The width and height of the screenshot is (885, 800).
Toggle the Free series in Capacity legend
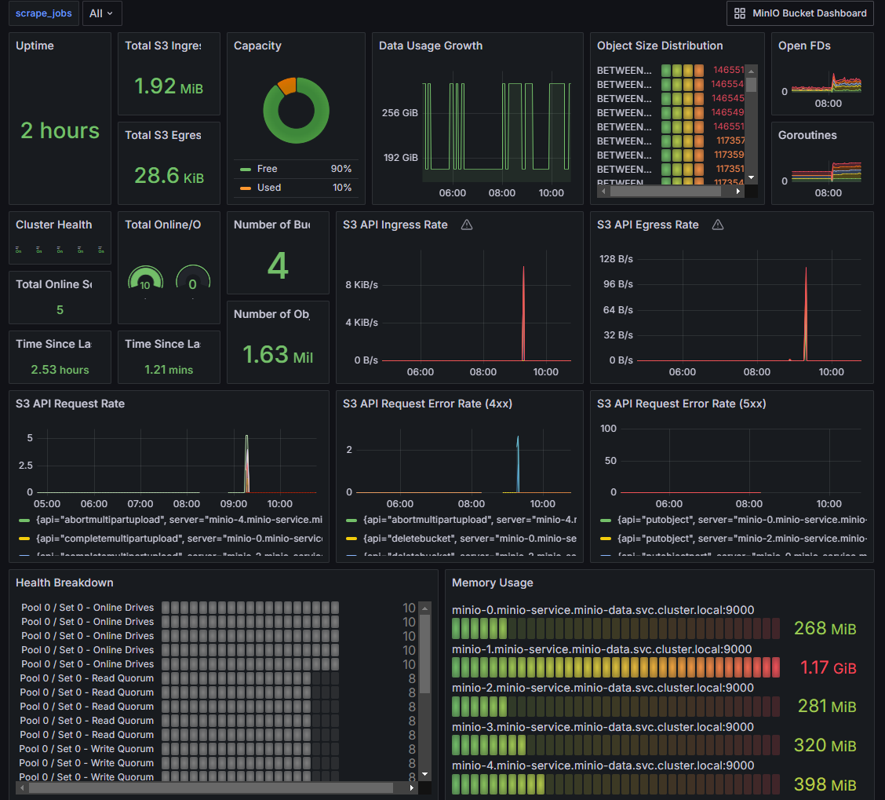[x=267, y=168]
